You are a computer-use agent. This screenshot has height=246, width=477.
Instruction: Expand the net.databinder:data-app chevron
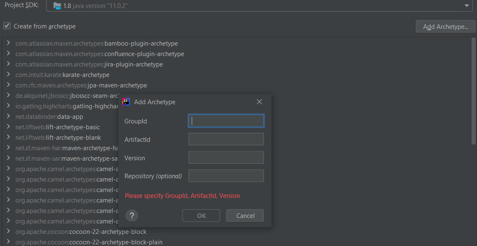tap(8, 116)
